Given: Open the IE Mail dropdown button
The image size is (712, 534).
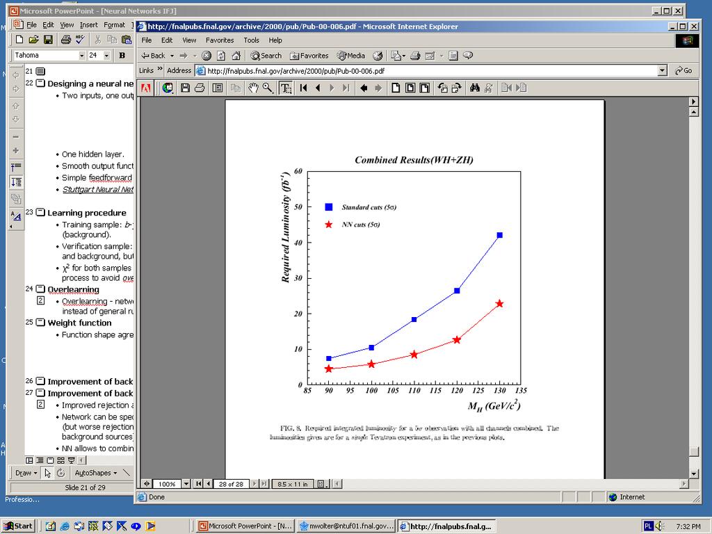Looking at the screenshot, I should (398, 56).
